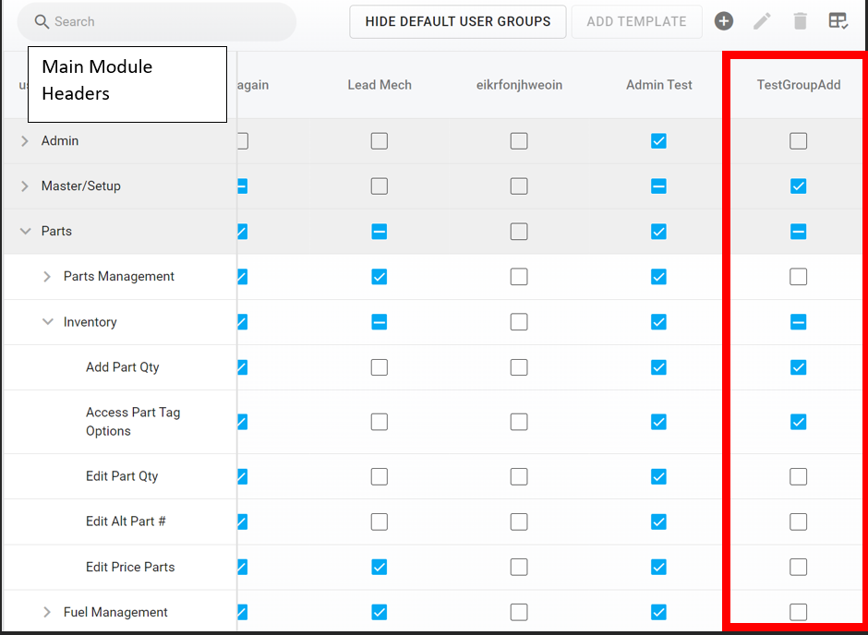Click the Add Template button

coord(636,21)
